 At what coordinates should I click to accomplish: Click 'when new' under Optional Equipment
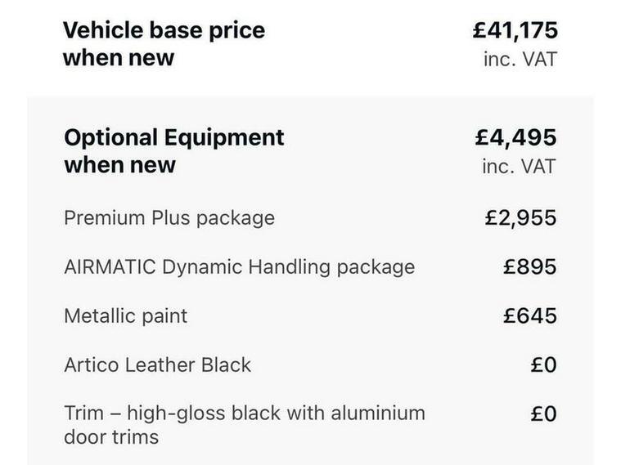(119, 165)
